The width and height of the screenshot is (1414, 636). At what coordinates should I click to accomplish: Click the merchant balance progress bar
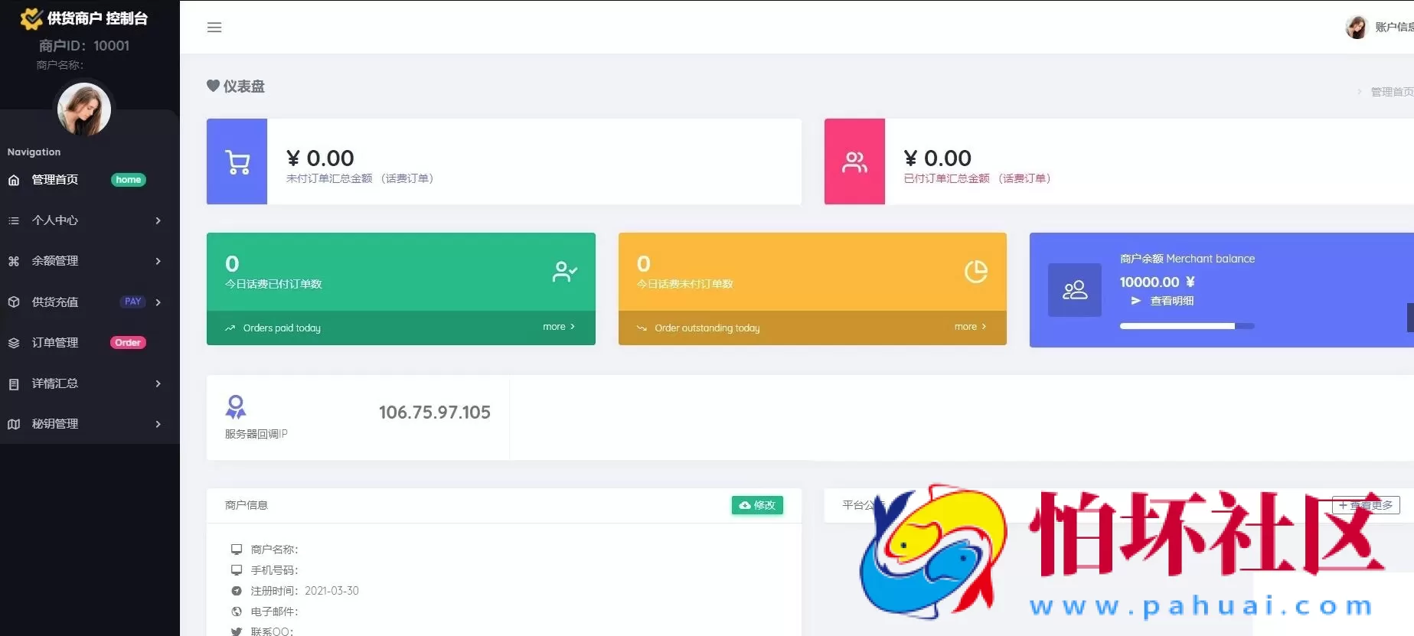pos(1187,326)
